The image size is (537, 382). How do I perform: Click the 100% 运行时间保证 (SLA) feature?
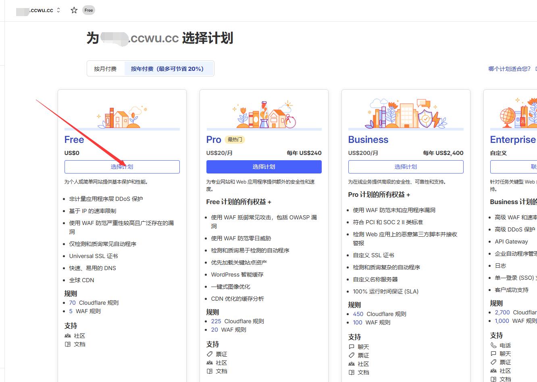coord(386,291)
